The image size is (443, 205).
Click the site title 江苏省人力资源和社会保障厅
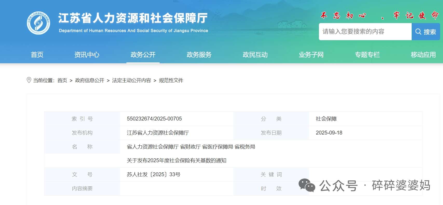tap(133, 18)
